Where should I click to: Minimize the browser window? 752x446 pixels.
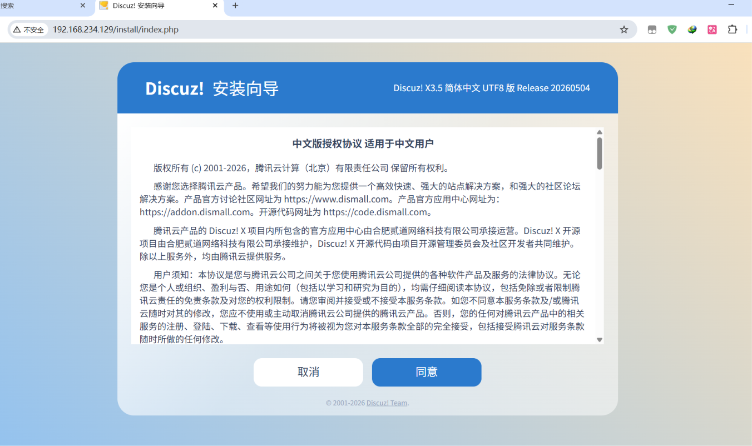coord(732,5)
